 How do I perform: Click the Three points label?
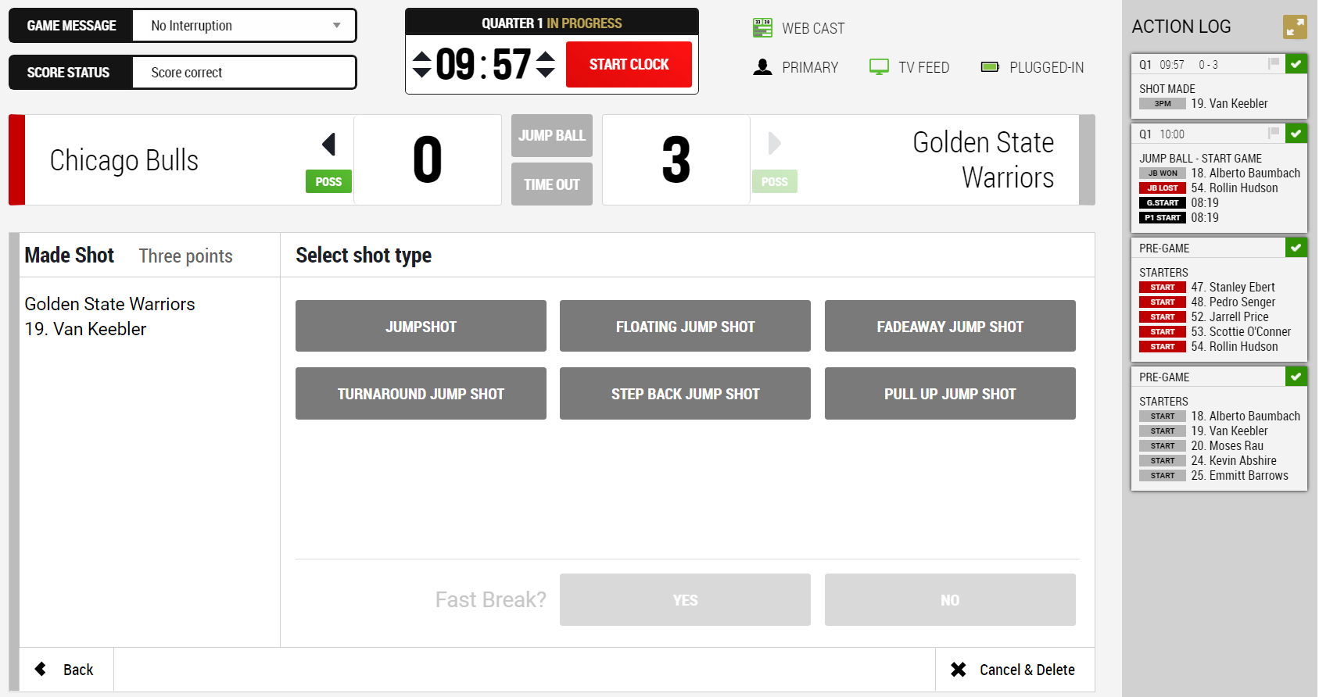[185, 256]
